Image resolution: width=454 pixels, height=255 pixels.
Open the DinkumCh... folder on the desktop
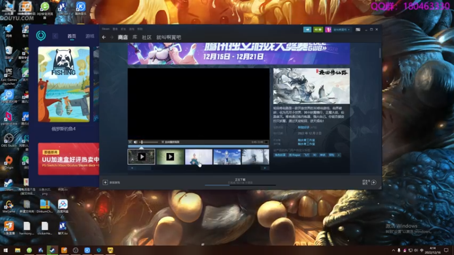pos(45,206)
